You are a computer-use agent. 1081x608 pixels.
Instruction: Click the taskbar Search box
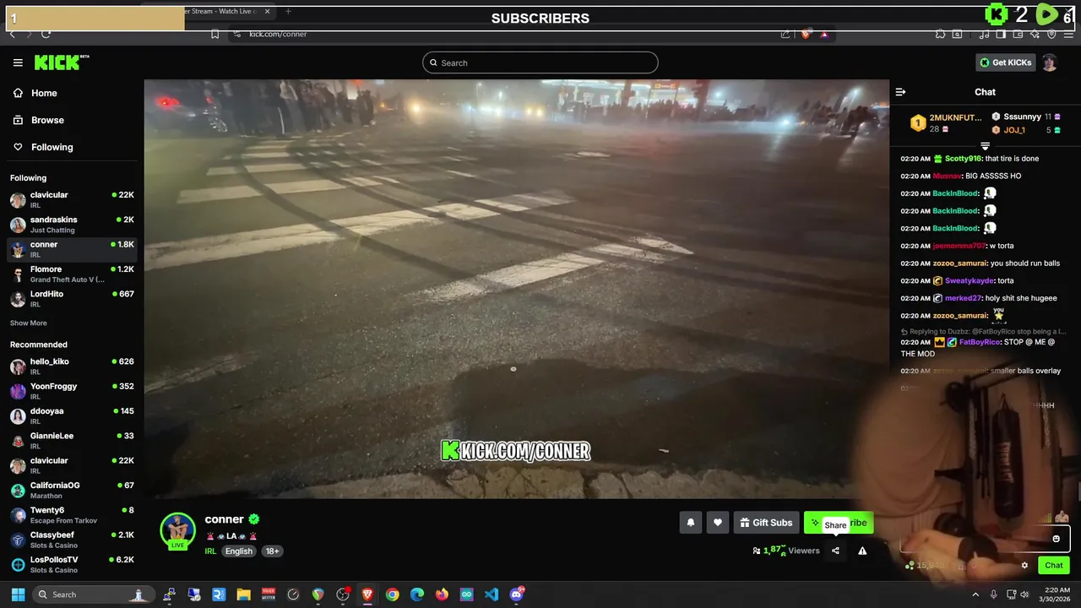click(93, 594)
